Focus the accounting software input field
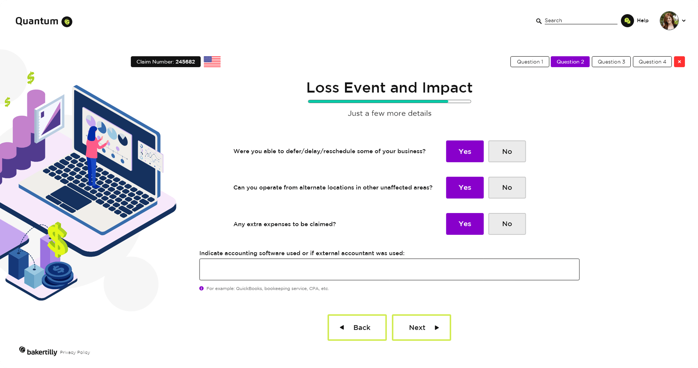 [389, 269]
